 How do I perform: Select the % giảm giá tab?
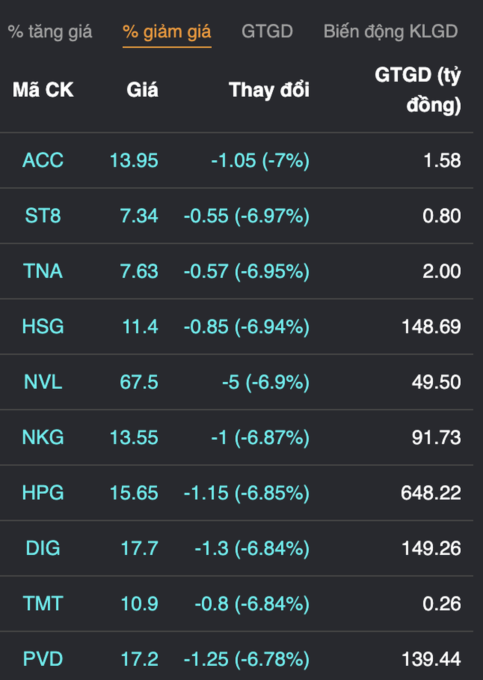(x=167, y=32)
